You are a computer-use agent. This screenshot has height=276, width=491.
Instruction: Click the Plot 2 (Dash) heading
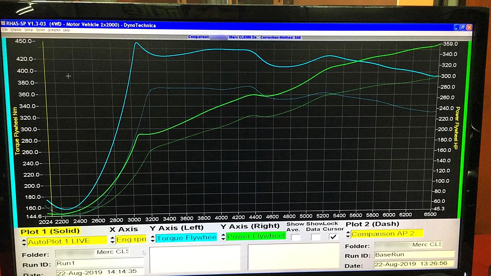[x=372, y=224]
